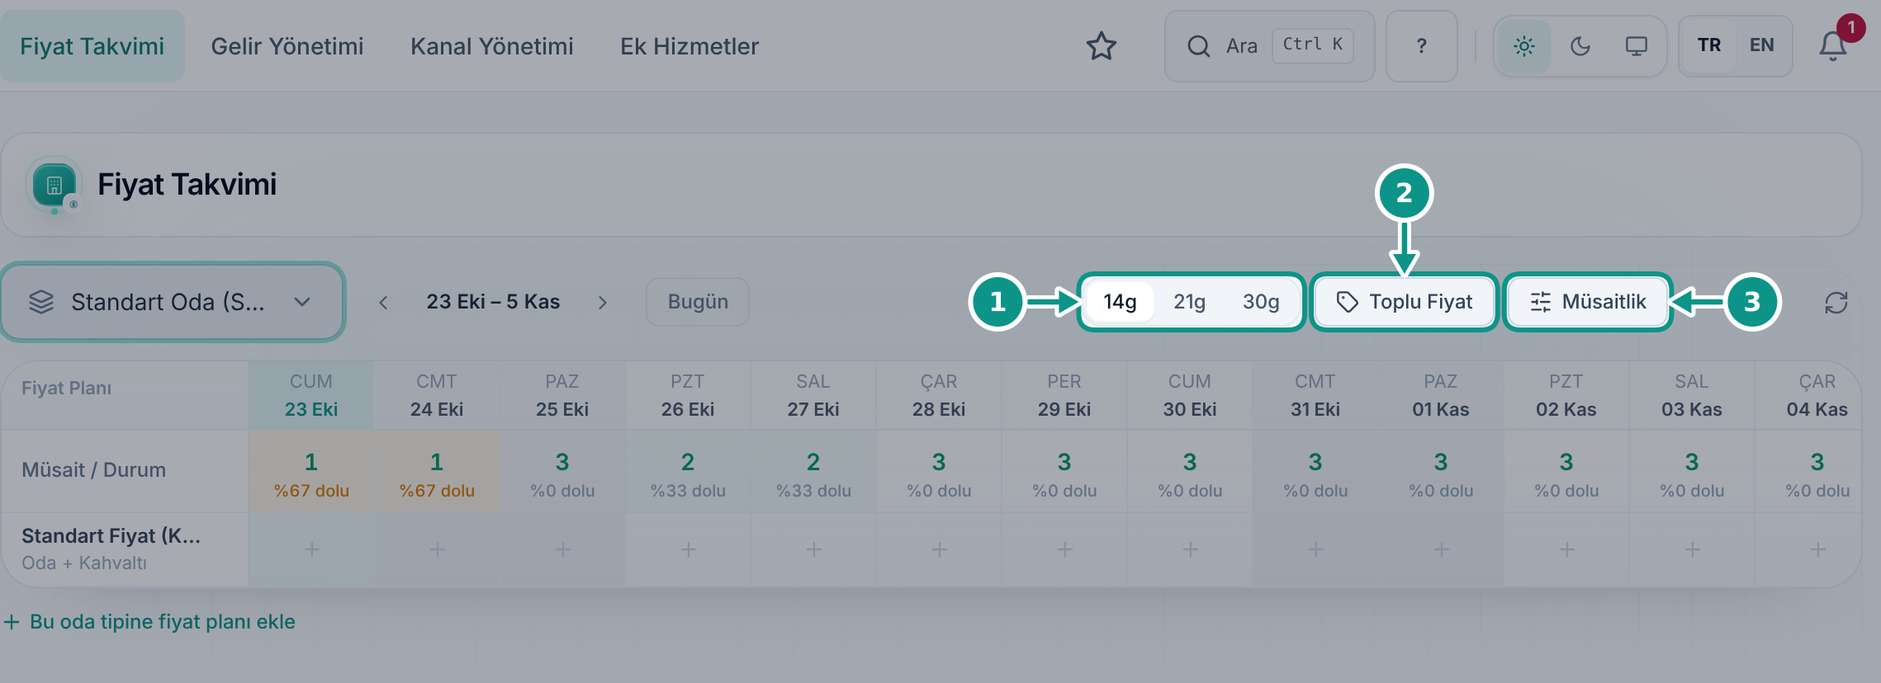Add price for 01 Kas plus cell

[x=1441, y=549]
